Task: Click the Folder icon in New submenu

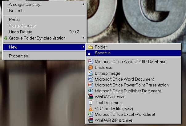Action: (91, 47)
